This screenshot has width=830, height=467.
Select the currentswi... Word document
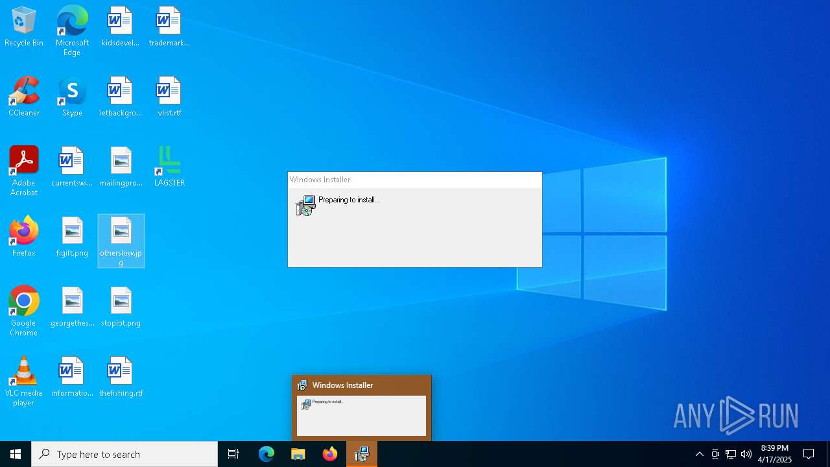72,167
